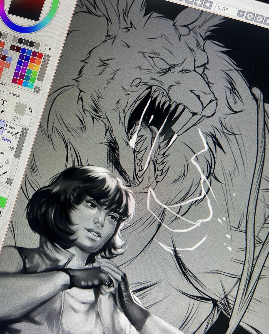
Task: Rotate the canvas counterclockwise
Action: coord(250,16)
